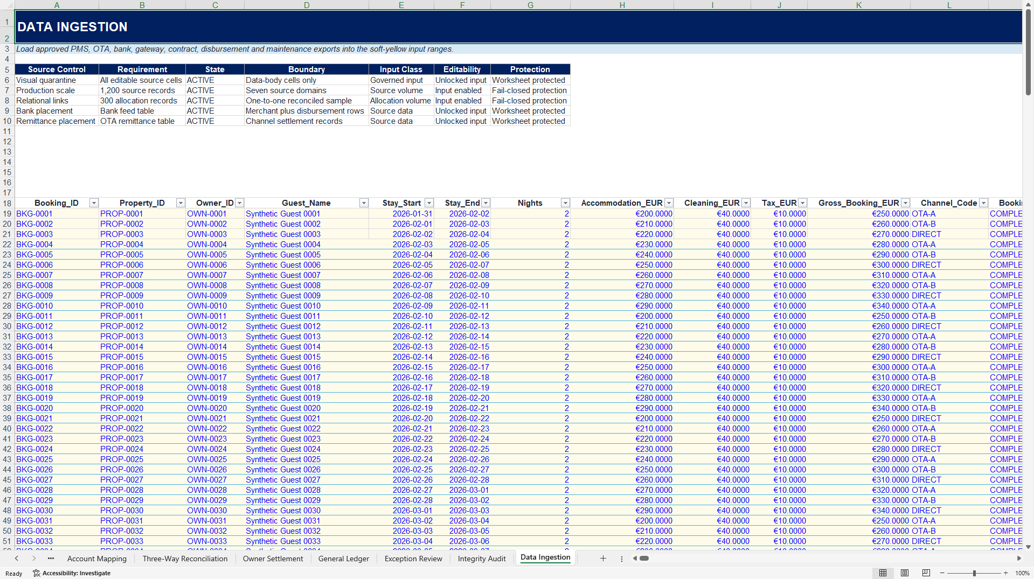1034x579 pixels.
Task: Open the Cleaning_EUR filter dropdown
Action: [x=746, y=203]
